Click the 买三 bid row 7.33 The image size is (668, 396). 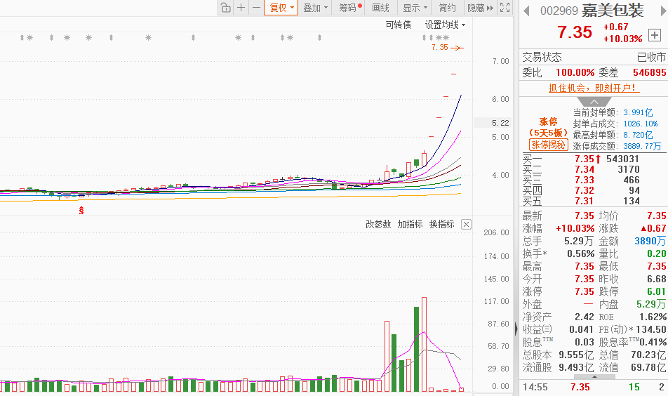coord(594,180)
